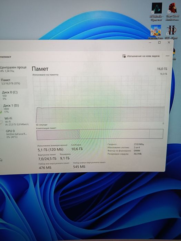Viewport: 181px width, 241px height.
Task: Click the 7,0/24,5 ГБ committed value
Action: click(47, 159)
